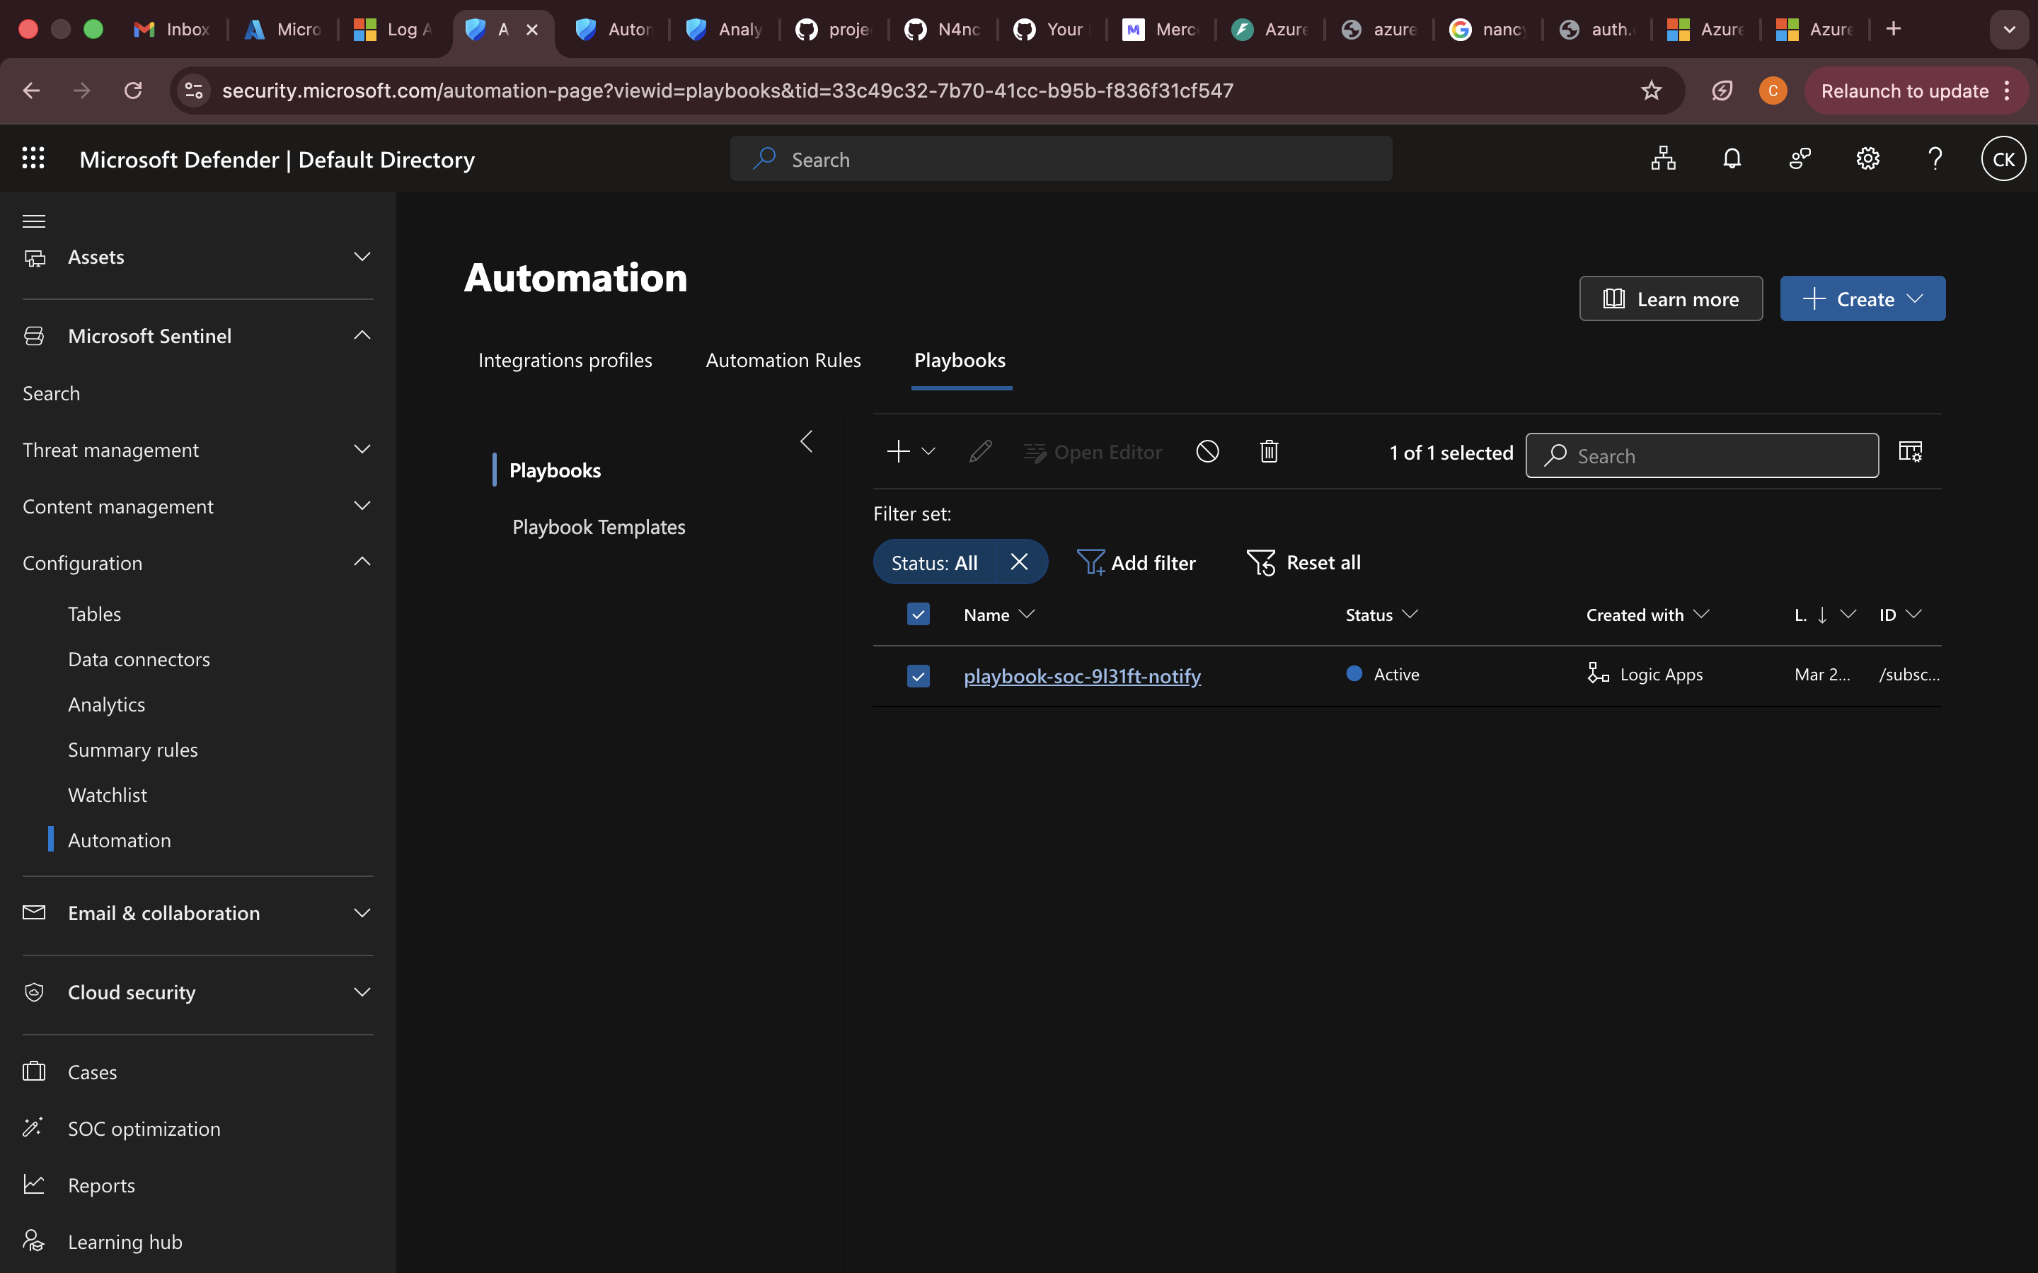This screenshot has height=1273, width=2038.
Task: Uncheck the playbook-soc-9l31ft-notify row checkbox
Action: tap(918, 676)
